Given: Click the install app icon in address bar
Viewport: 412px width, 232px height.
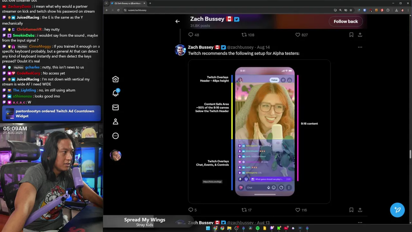Looking at the screenshot, I should (335, 10).
